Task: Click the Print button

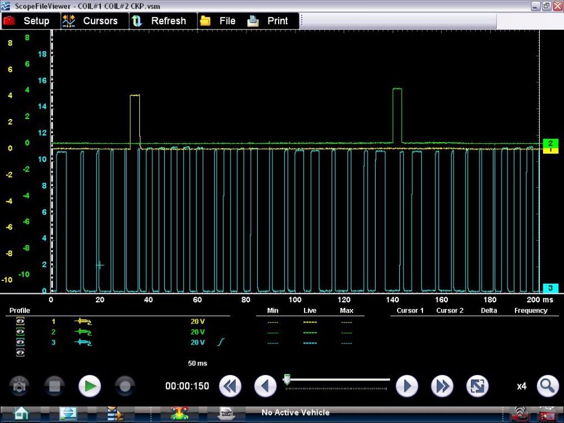Action: [x=269, y=21]
